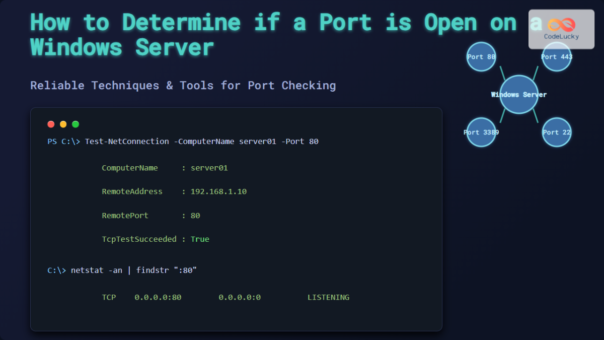This screenshot has height=340, width=604.
Task: Toggle the LISTENING status text
Action: coord(328,297)
